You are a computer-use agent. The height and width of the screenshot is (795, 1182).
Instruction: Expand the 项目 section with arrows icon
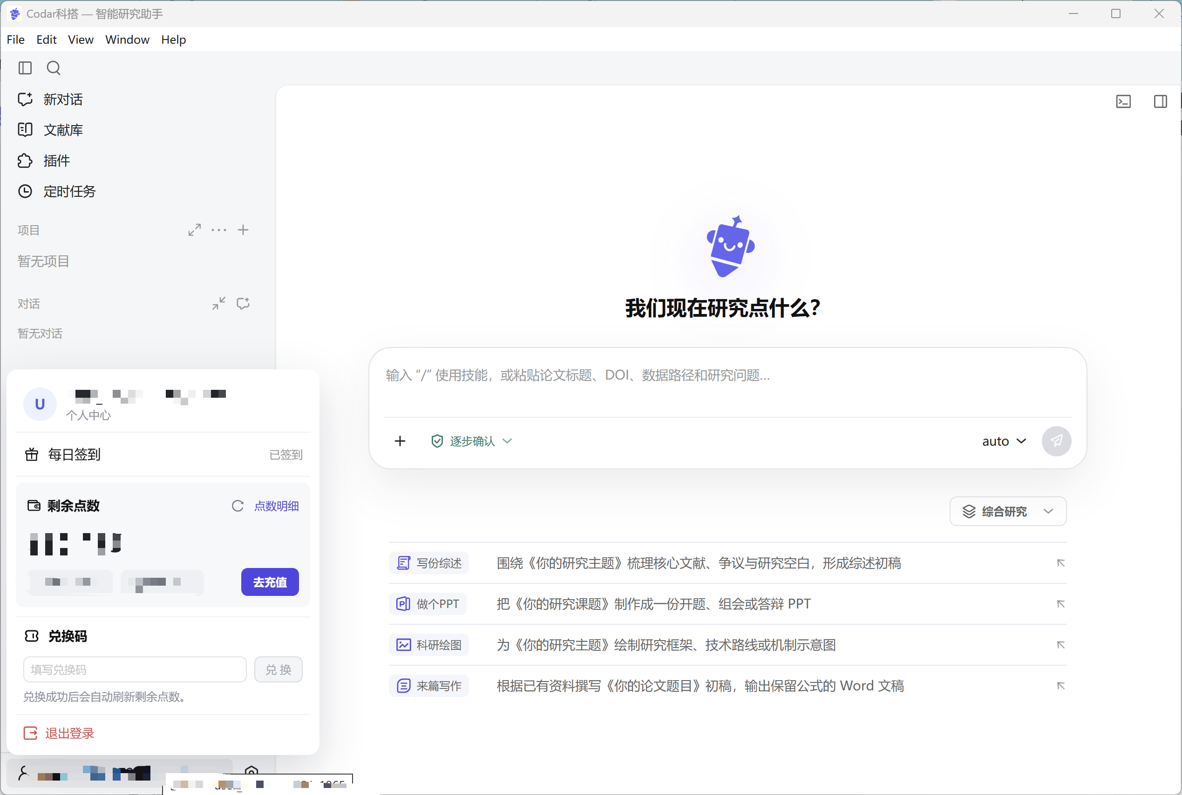click(x=194, y=230)
